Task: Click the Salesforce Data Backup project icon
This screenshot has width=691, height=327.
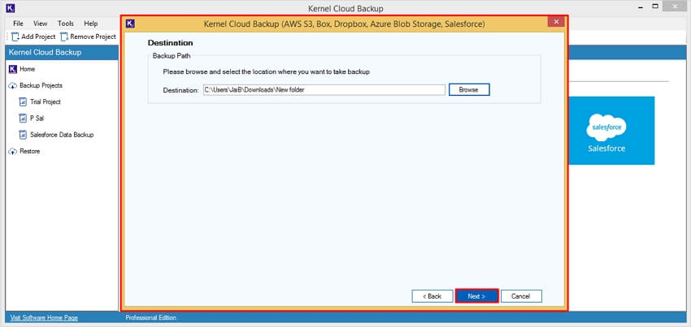Action: pyautogui.click(x=23, y=135)
